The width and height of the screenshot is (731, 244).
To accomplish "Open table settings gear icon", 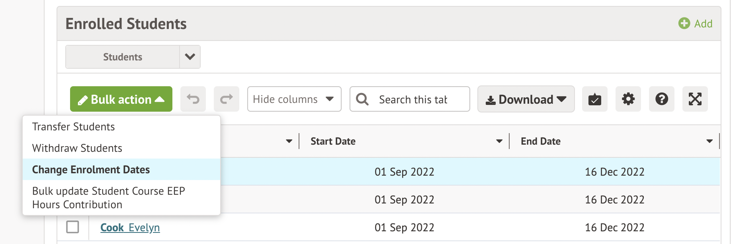I will point(628,99).
